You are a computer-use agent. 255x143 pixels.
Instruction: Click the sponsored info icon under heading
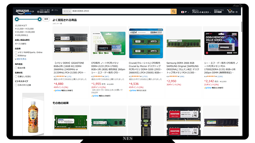pos(61,24)
